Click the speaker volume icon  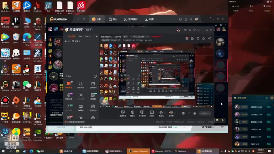[x=171, y=113]
